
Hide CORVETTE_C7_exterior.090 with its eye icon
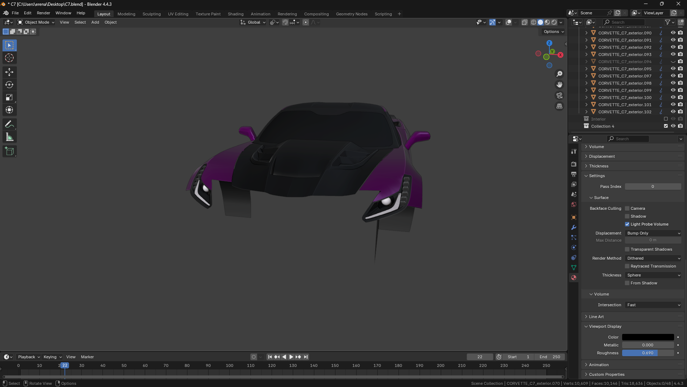tap(673, 33)
